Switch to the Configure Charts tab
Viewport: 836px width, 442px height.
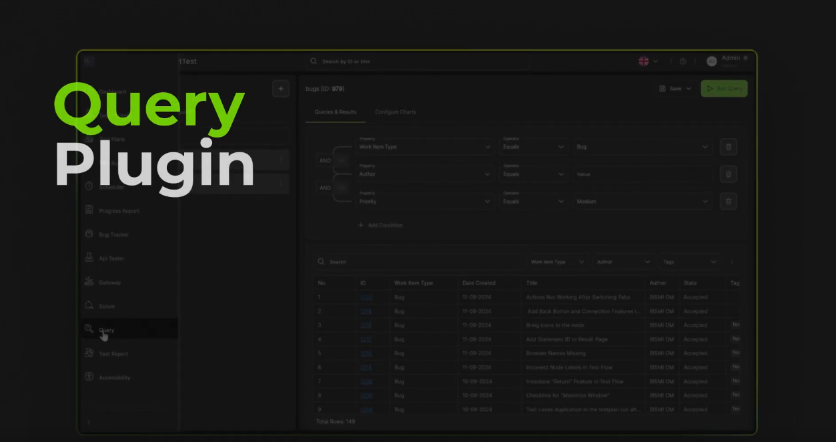click(x=395, y=112)
